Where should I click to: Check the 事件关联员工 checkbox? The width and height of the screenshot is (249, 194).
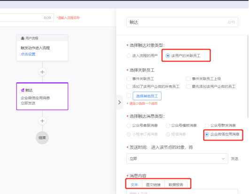[x=128, y=79]
